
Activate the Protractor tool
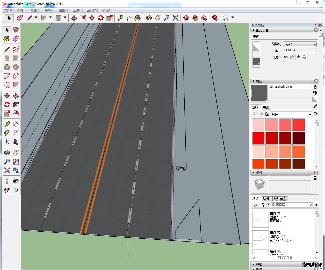tap(7, 133)
